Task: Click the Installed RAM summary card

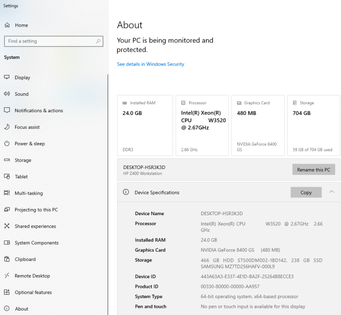Action: click(145, 126)
